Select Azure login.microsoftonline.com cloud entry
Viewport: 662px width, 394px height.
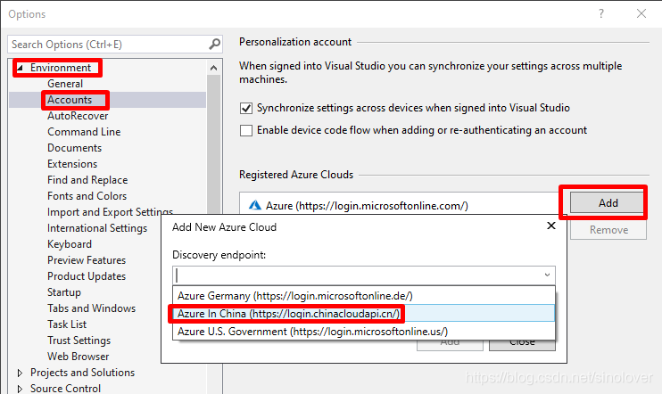coord(367,205)
